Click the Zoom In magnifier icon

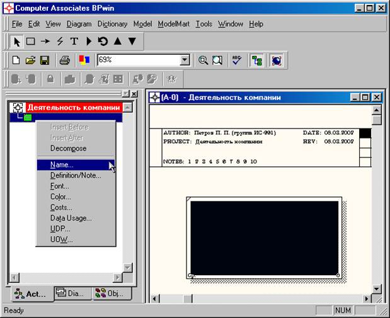[203, 60]
